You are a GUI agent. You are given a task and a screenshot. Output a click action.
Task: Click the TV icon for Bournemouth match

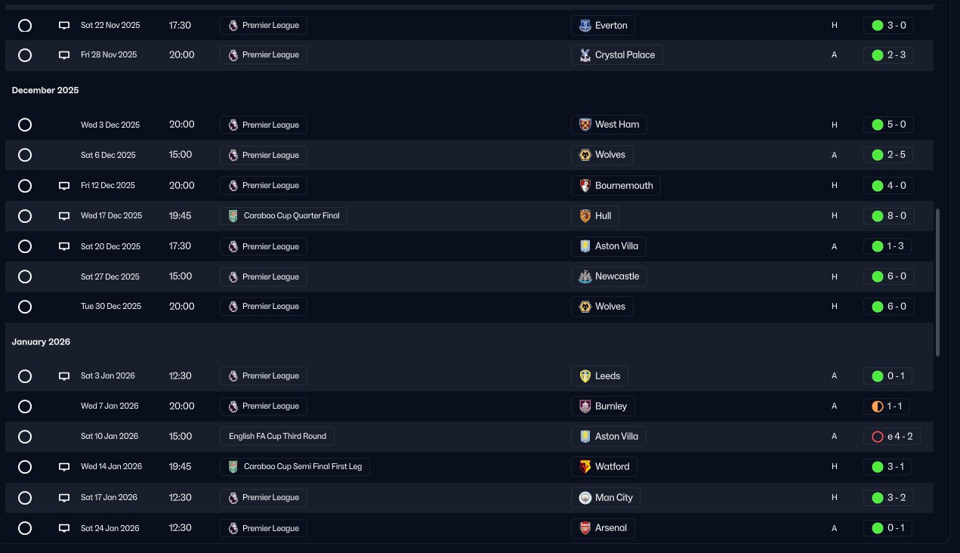(64, 186)
